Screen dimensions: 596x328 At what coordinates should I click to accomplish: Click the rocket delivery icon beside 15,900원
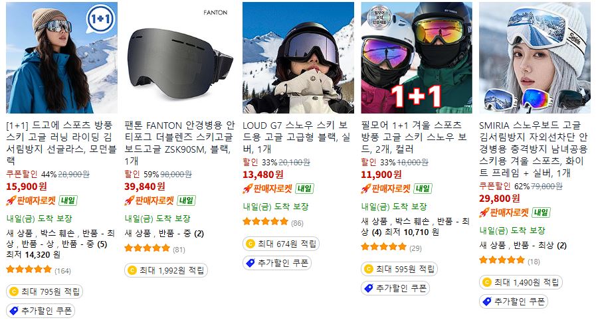point(11,201)
